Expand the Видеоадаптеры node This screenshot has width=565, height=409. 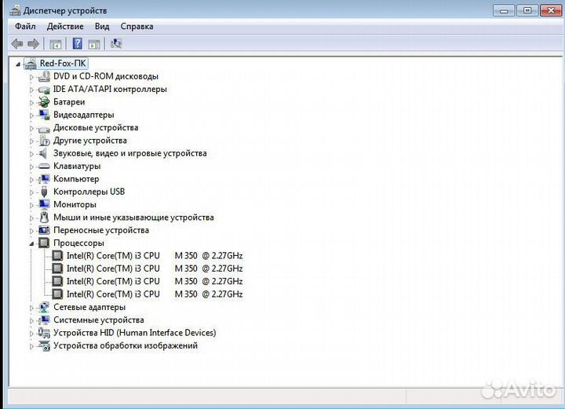(32, 115)
